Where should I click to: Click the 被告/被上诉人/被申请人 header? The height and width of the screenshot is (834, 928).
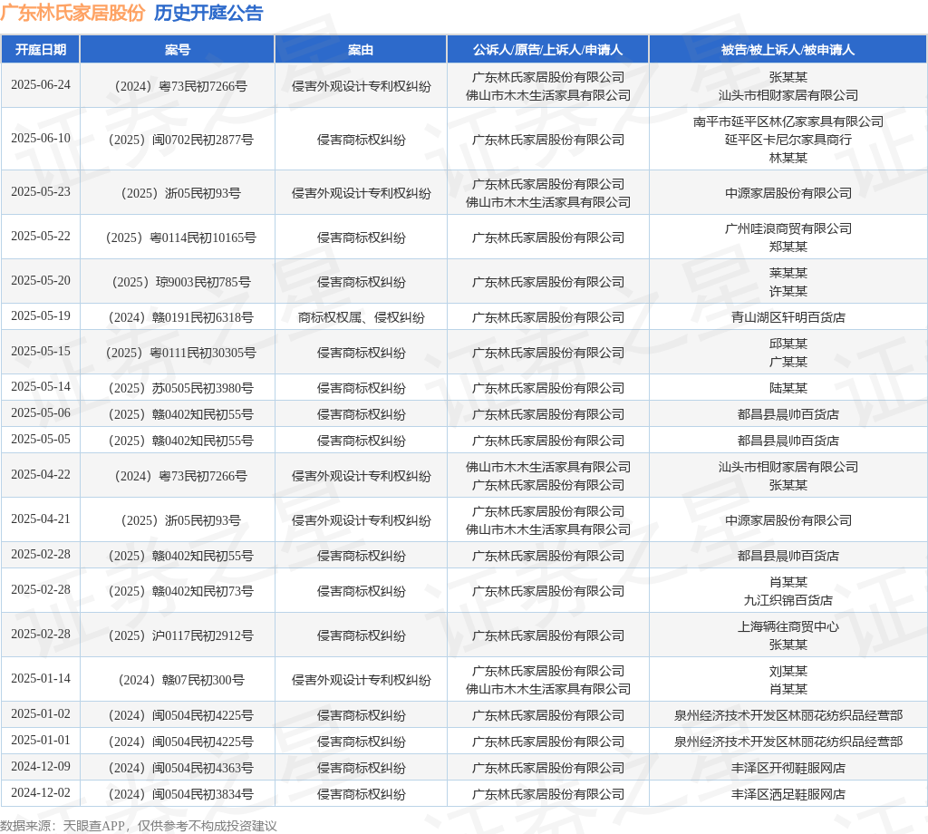pos(788,50)
